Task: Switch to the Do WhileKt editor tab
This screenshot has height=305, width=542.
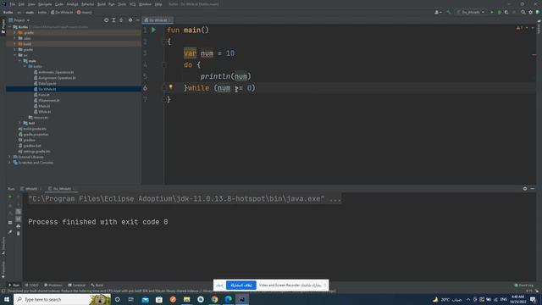Action: pyautogui.click(x=158, y=20)
